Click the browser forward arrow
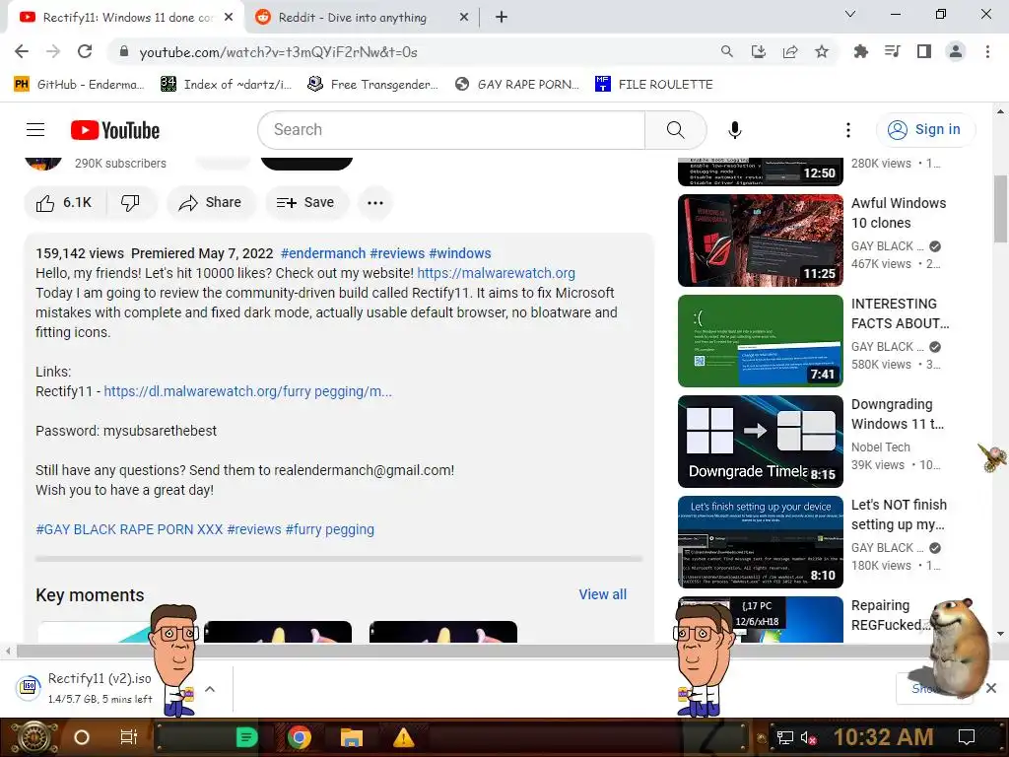Viewport: 1009px width, 757px height. click(53, 51)
